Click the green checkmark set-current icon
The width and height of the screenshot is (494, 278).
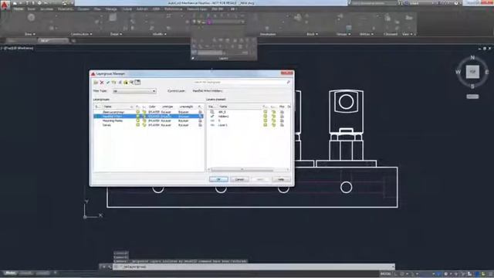coord(108,83)
